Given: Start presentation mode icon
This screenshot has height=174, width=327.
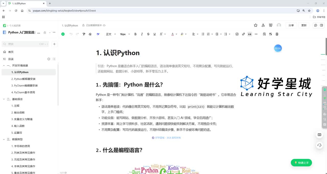Looking at the screenshot, I should [x=271, y=25].
